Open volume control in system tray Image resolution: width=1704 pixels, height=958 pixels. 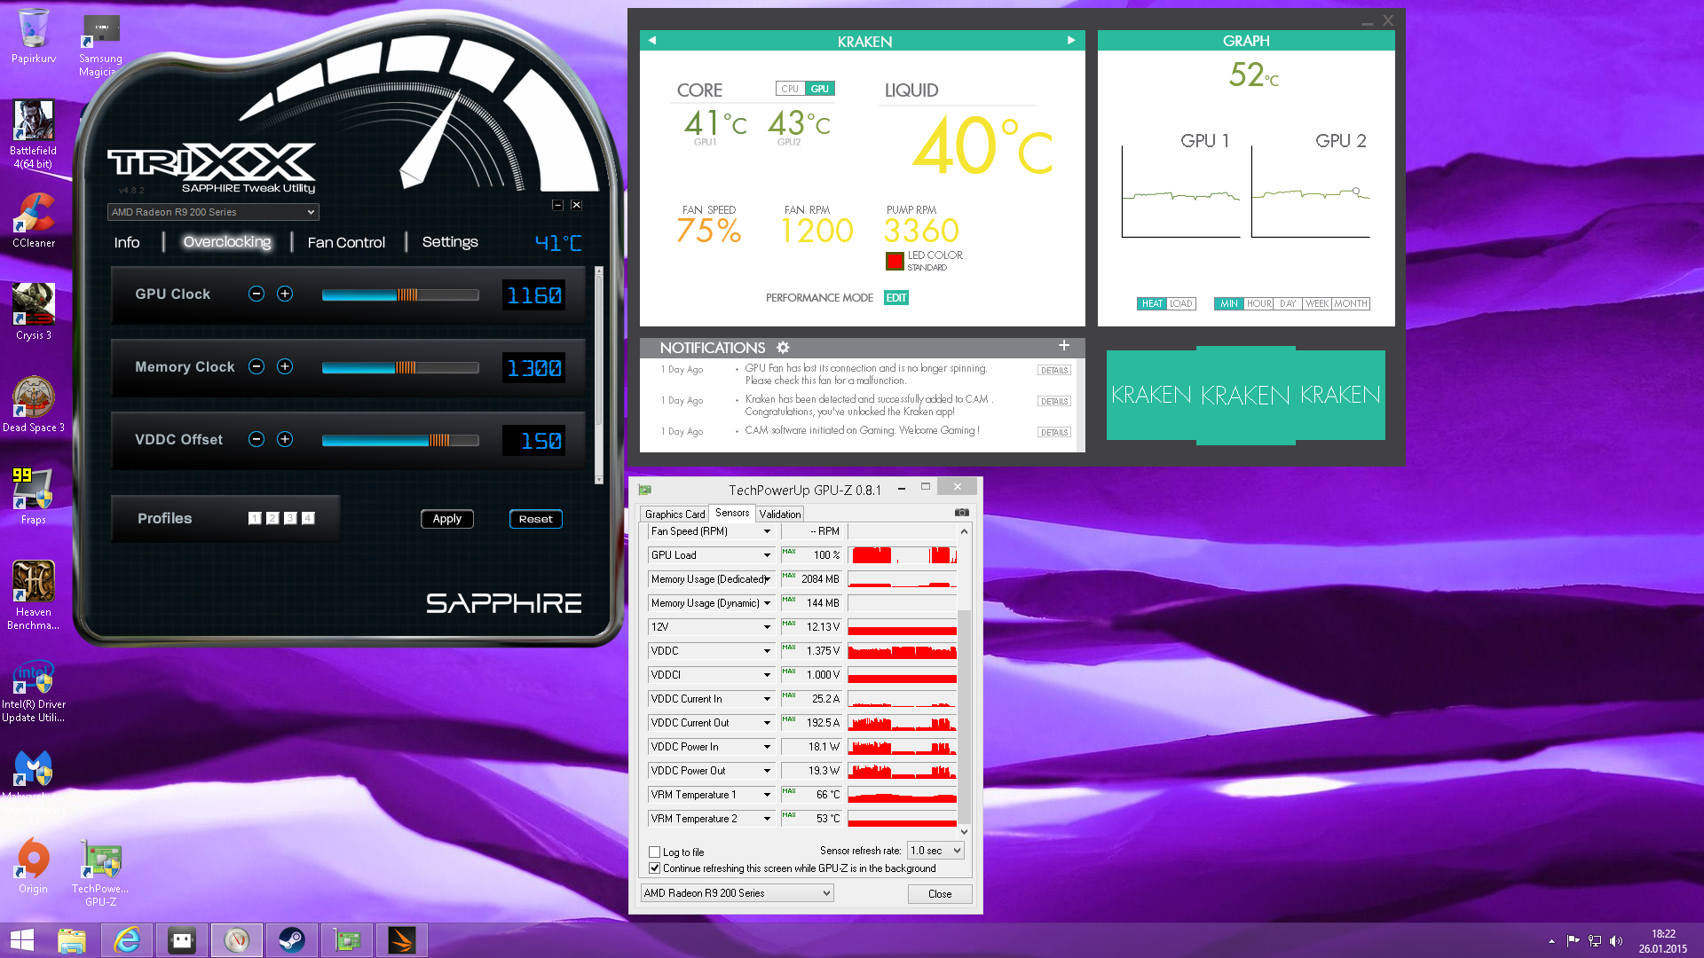(x=1615, y=941)
